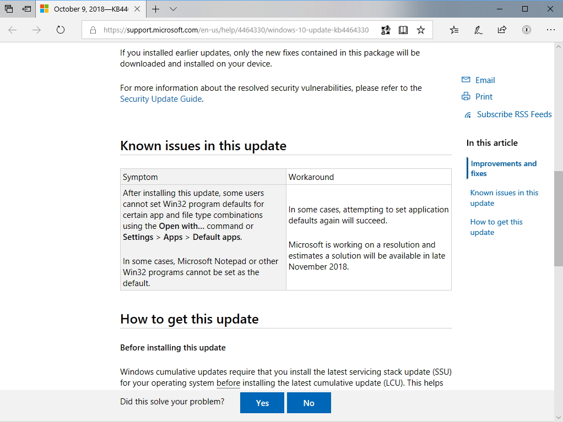Viewport: 563px width, 422px height.
Task: Click the Workaround column header
Action: click(x=369, y=177)
